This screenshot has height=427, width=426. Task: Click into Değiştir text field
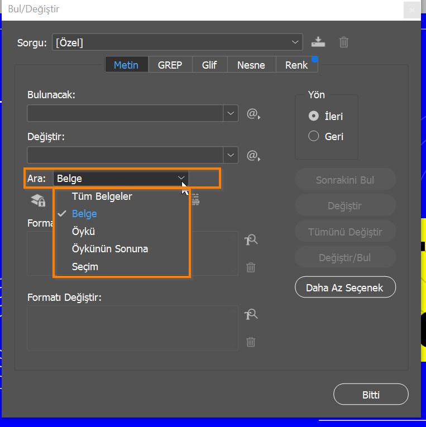125,155
